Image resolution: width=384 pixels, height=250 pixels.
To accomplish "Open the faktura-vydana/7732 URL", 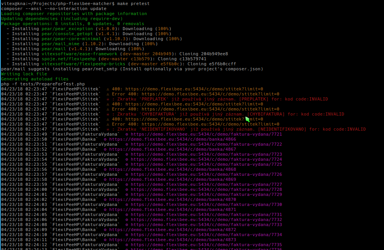I will pyautogui.click(x=206, y=219).
